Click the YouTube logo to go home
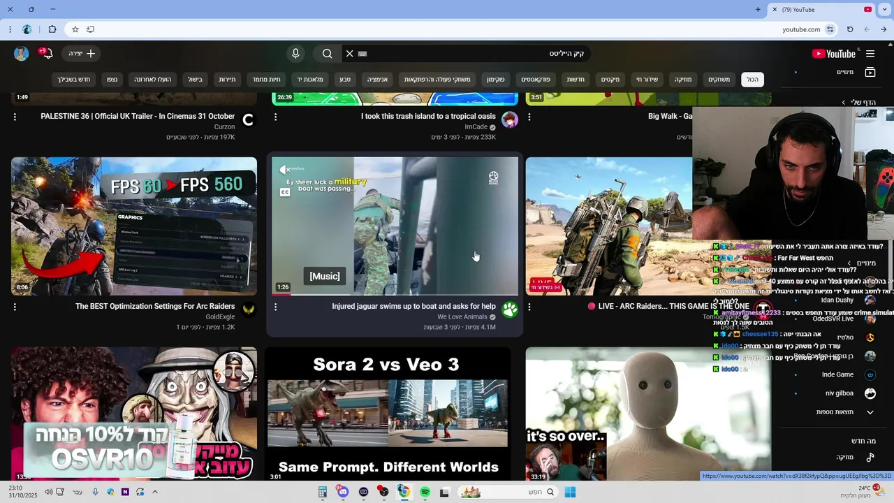 click(x=833, y=54)
